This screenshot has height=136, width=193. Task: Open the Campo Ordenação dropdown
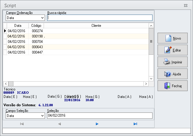[25, 18]
